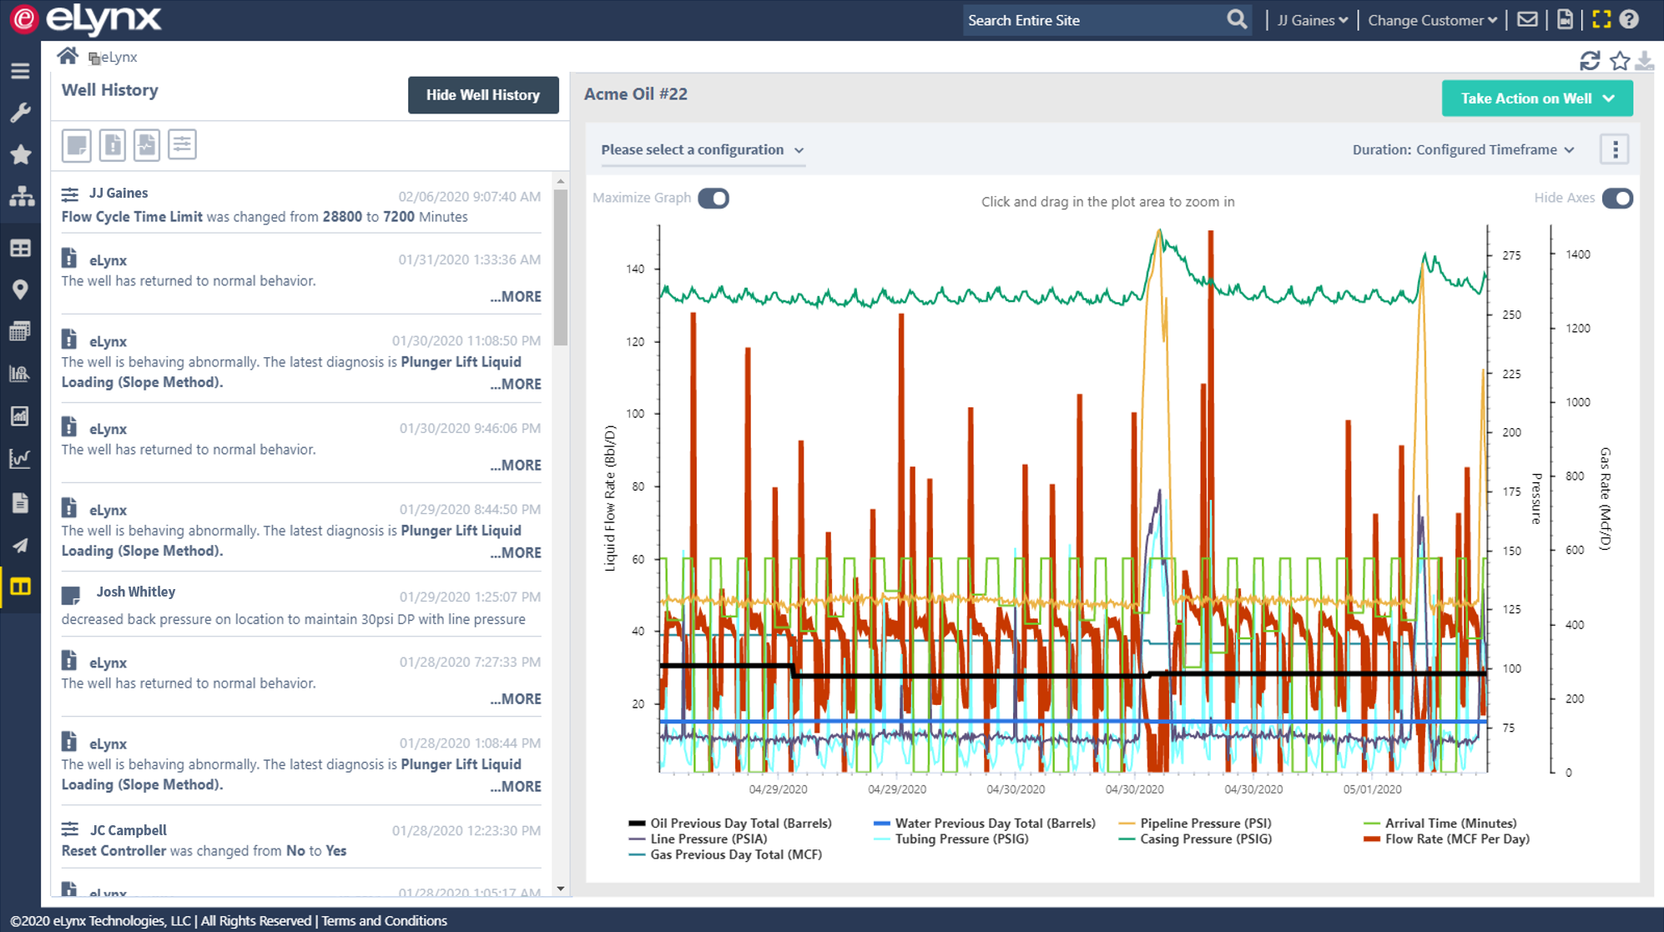Image resolution: width=1664 pixels, height=932 pixels.
Task: Click the Search Entire Site field
Action: click(x=1093, y=20)
